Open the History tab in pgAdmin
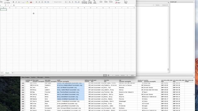Image resolution: width=198 pixels, height=111 pixels. click(x=47, y=77)
